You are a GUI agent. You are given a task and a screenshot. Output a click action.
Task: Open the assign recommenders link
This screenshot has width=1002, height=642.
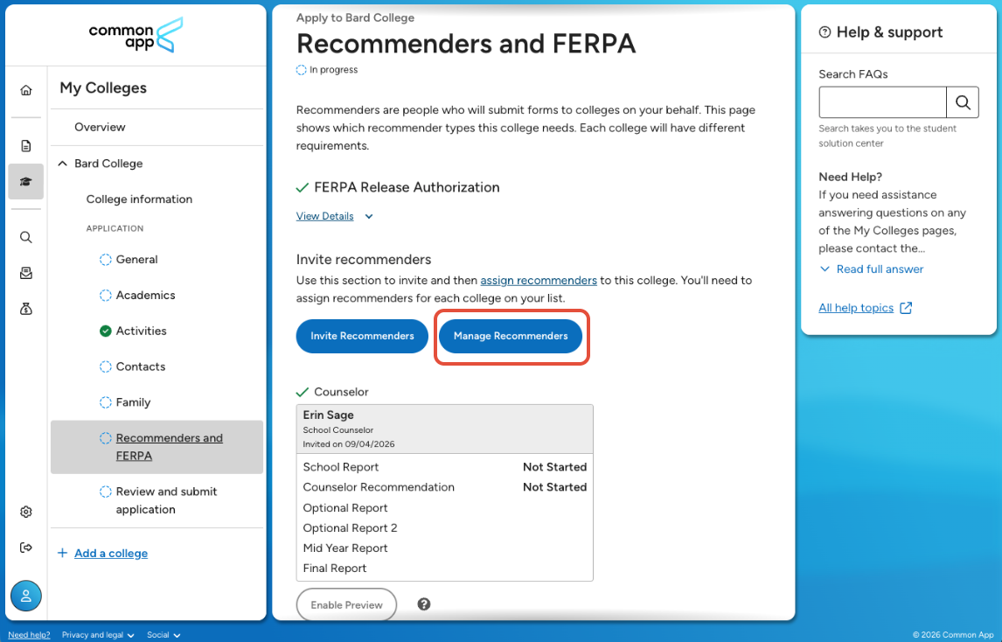point(539,280)
